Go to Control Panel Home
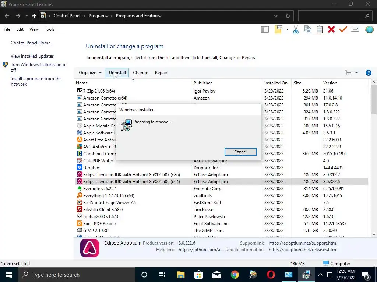Viewport: 377px width, 282px height. coord(31,43)
